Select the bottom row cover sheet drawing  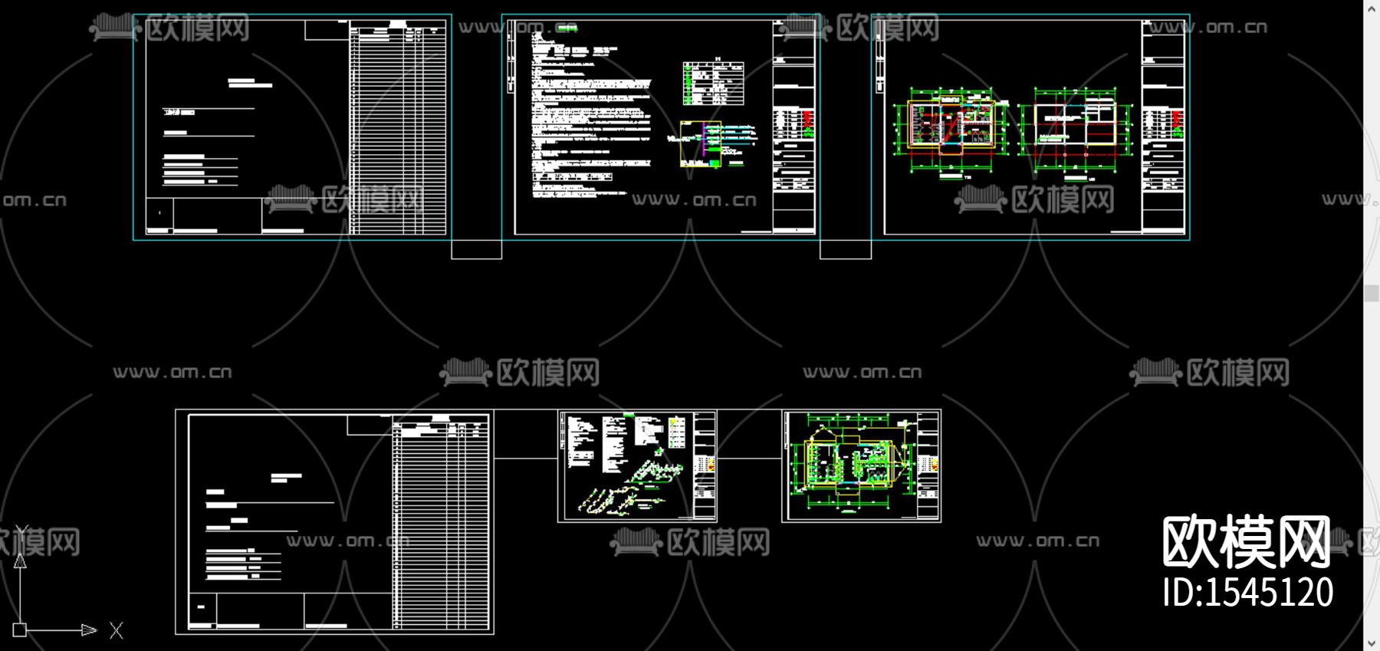pos(334,522)
